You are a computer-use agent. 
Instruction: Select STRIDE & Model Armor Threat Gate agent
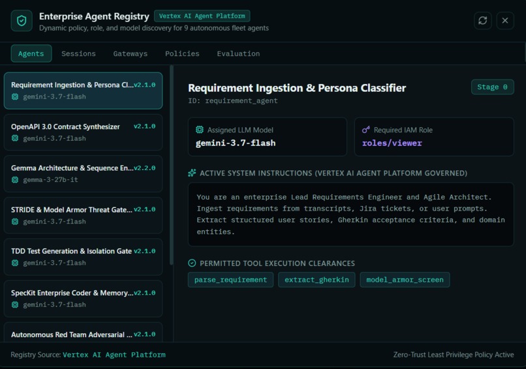click(x=83, y=215)
